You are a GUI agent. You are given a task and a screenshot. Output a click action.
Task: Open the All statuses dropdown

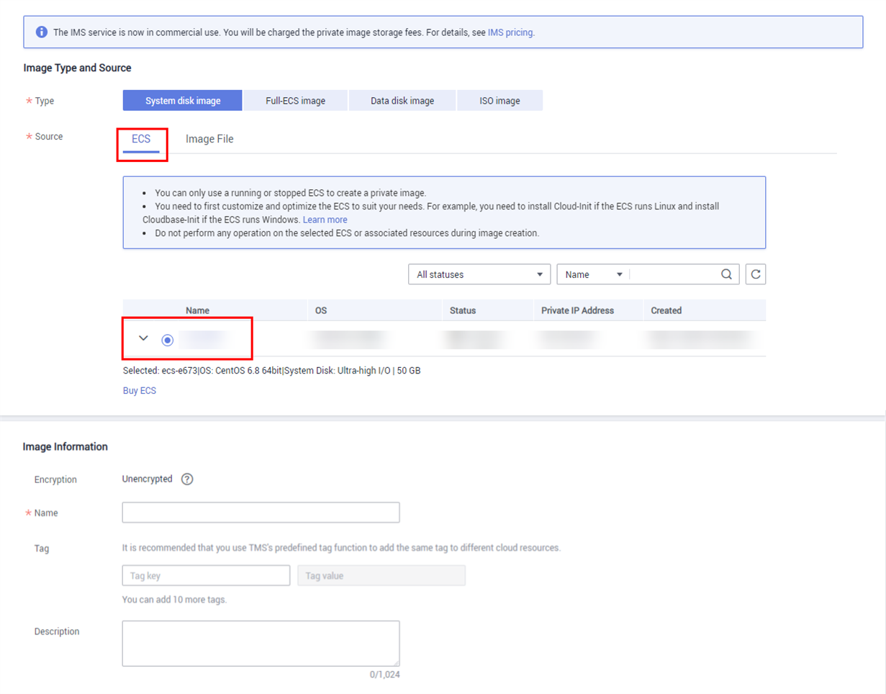click(479, 274)
